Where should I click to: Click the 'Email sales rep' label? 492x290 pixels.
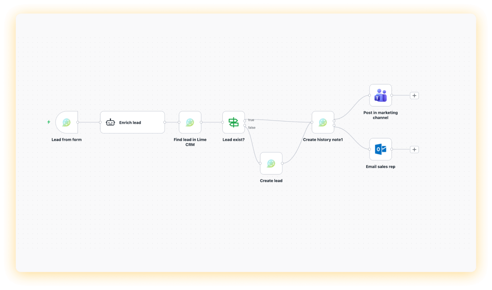pos(381,167)
